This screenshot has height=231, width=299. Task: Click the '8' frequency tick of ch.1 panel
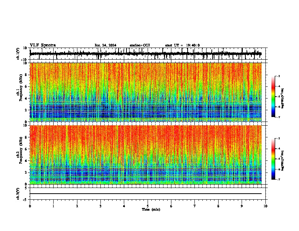point(26,75)
